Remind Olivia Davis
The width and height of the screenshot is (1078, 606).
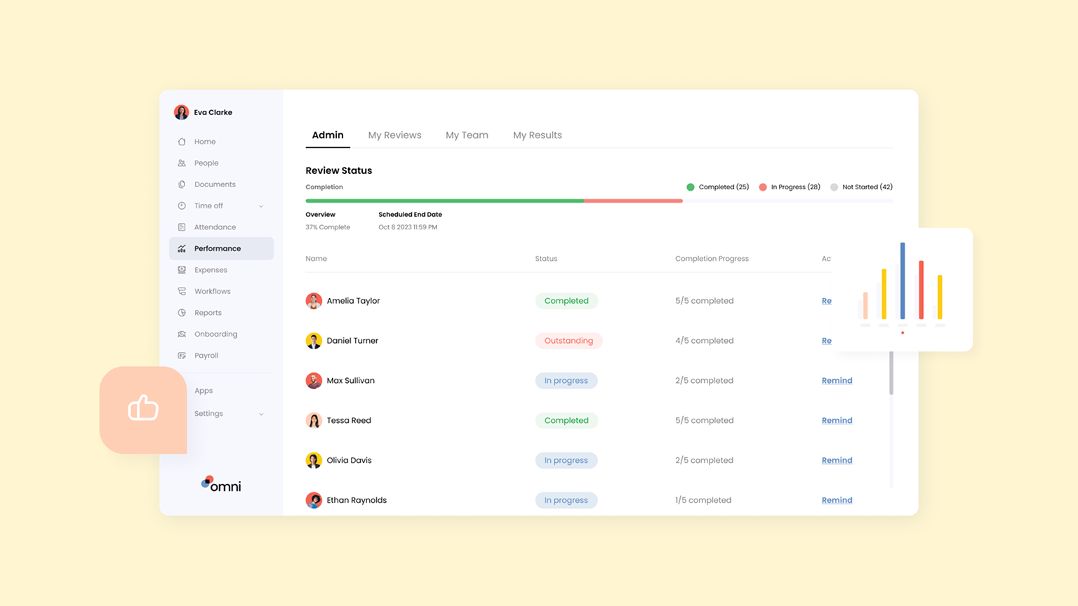(837, 461)
